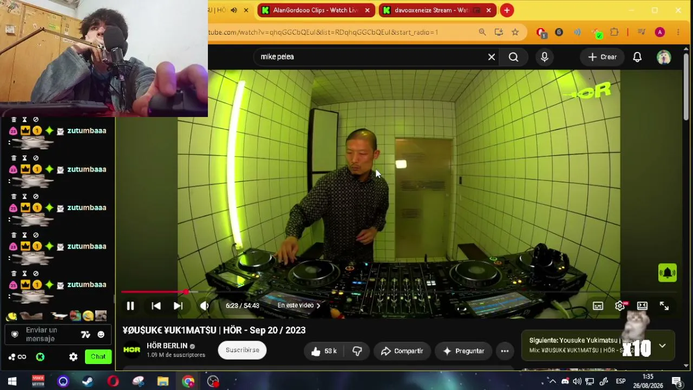Click the Preguntar button
693x390 pixels.
click(x=463, y=351)
